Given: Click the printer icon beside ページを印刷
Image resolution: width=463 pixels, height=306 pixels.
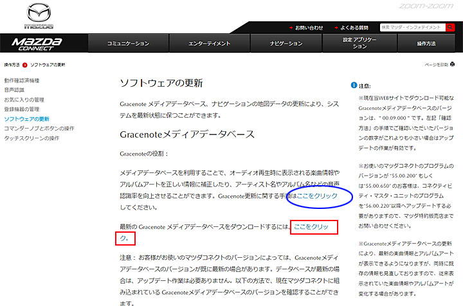Looking at the screenshot, I should pyautogui.click(x=452, y=64).
